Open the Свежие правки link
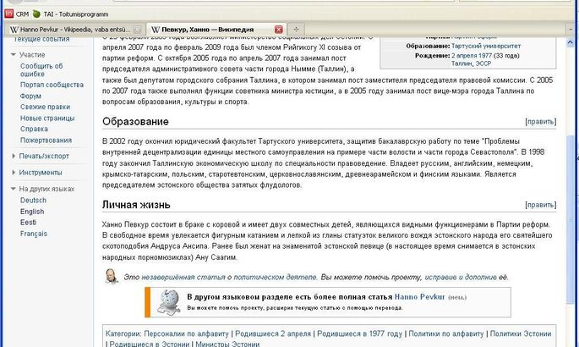Image resolution: width=579 pixels, height=347 pixels. [45, 107]
